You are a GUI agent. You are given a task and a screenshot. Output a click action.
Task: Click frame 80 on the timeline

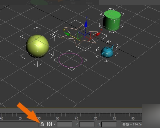pos(133,118)
